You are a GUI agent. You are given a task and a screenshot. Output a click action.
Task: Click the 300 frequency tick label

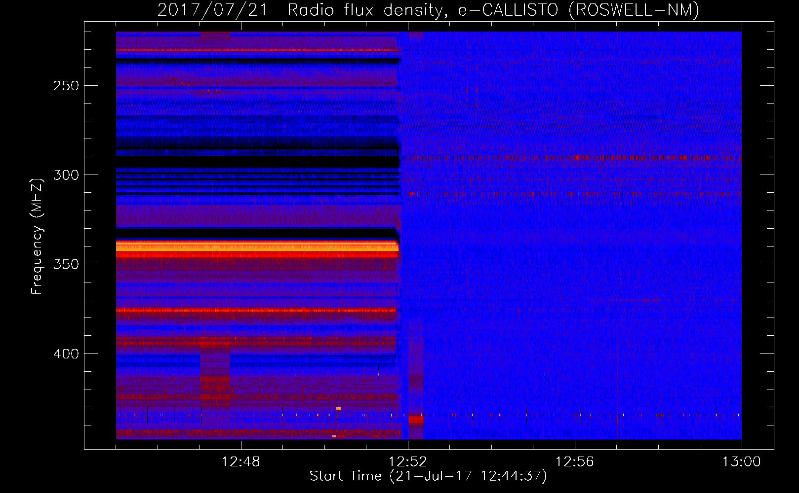[66, 175]
